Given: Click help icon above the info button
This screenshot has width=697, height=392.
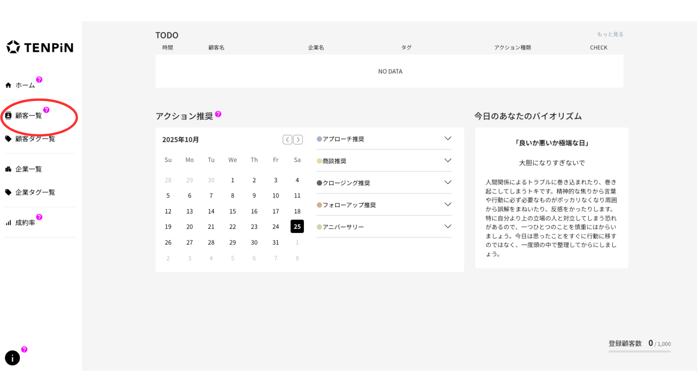Looking at the screenshot, I should (x=24, y=350).
